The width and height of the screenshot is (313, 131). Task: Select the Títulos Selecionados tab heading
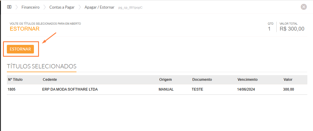[42, 66]
